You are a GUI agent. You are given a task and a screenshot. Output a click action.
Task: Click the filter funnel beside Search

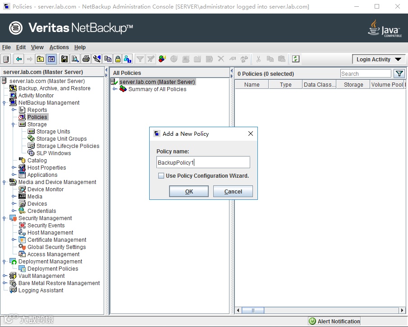(399, 74)
